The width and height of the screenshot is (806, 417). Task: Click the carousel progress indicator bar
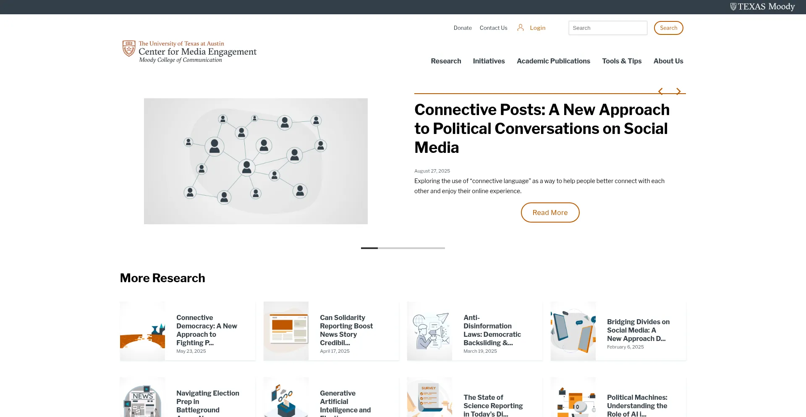(x=403, y=248)
